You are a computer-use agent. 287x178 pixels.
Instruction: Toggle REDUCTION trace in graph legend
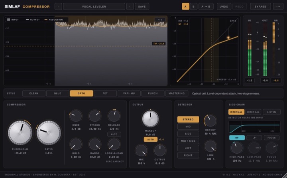pyautogui.click(x=53, y=20)
